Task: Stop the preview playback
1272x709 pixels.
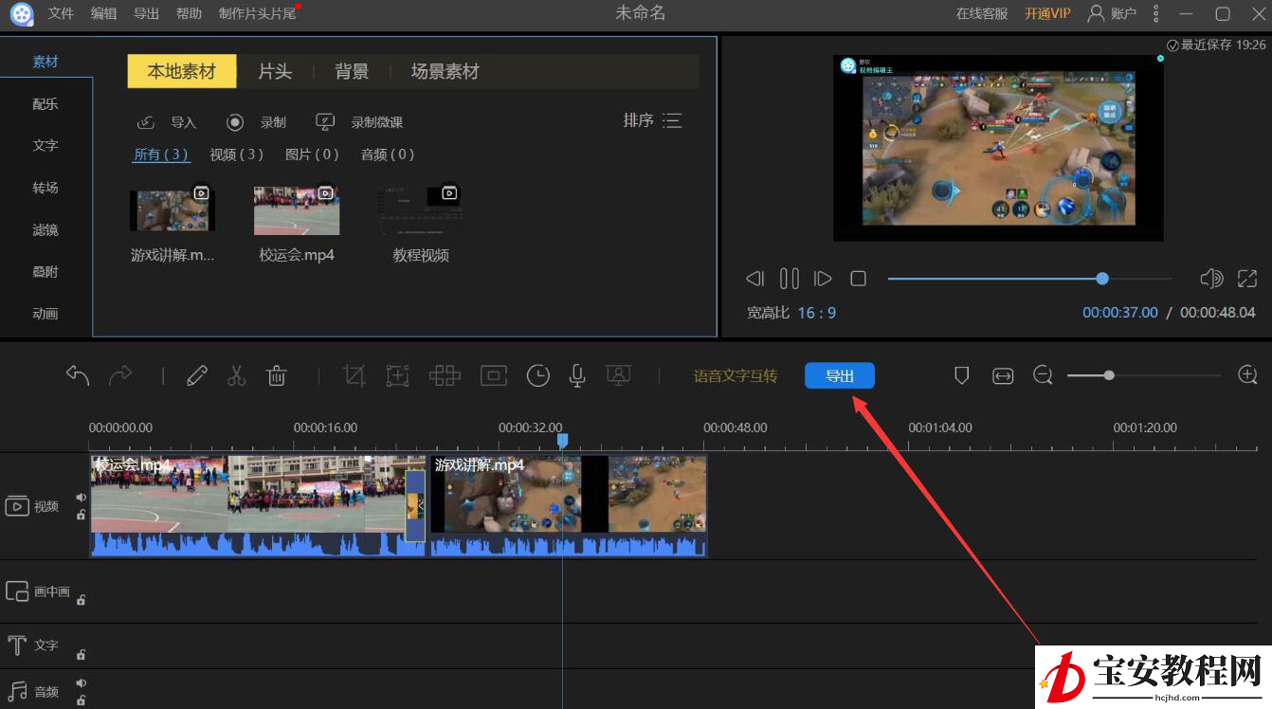Action: 859,279
